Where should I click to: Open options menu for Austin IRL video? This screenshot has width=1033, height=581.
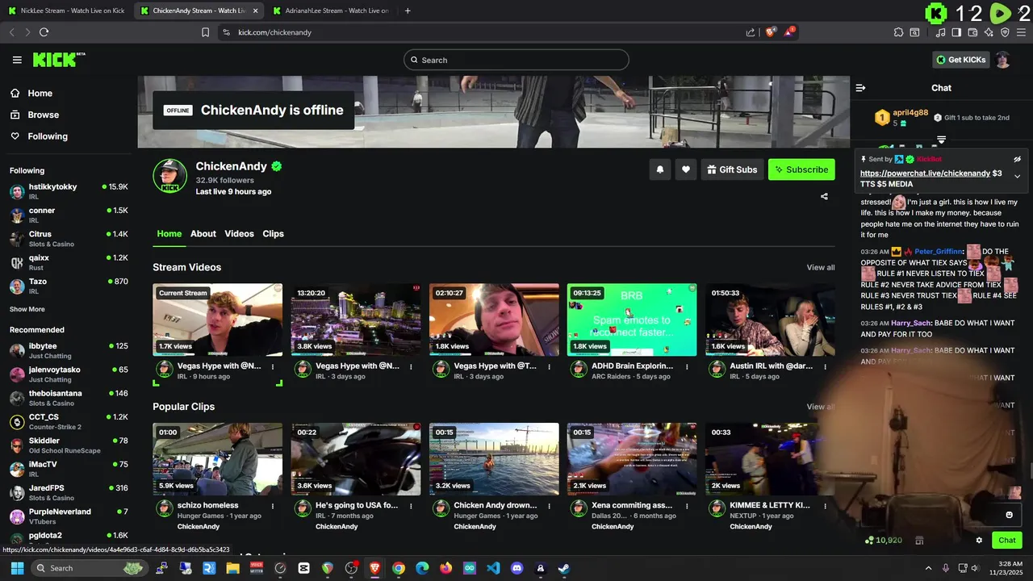[x=825, y=366]
